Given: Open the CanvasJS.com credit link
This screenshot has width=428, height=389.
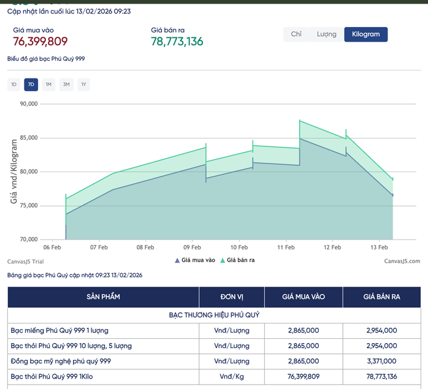Looking at the screenshot, I should click(402, 261).
